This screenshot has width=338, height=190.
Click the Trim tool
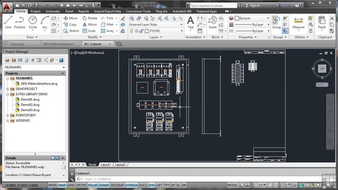coord(107,18)
